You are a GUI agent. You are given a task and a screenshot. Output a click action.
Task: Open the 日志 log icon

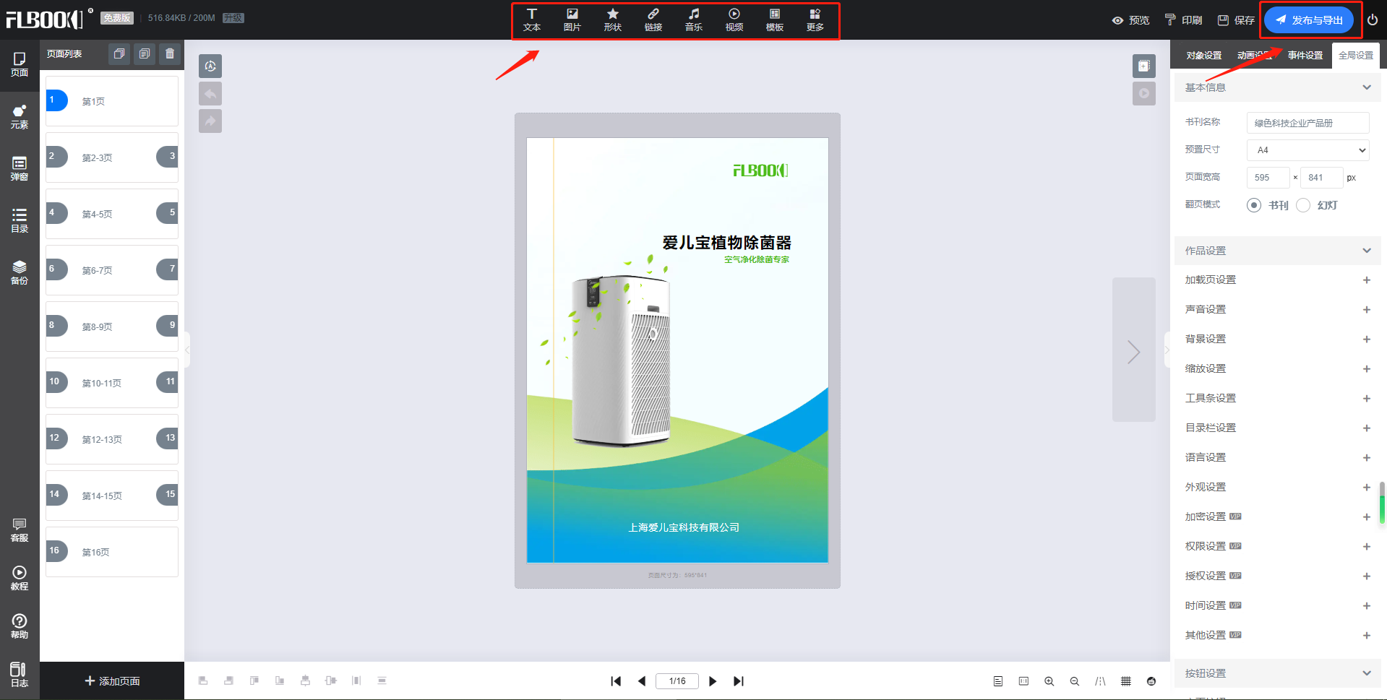[20, 675]
